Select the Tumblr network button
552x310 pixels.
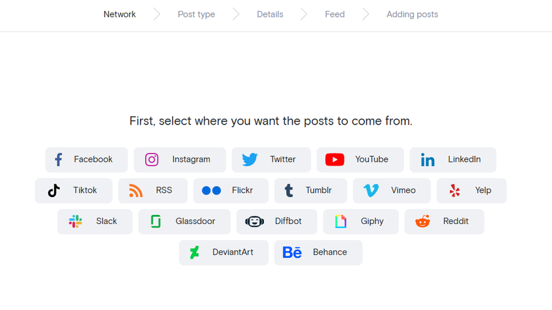point(311,191)
